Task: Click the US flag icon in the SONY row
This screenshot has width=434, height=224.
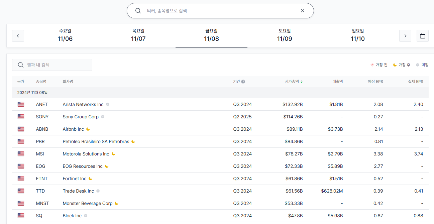Action: point(21,117)
